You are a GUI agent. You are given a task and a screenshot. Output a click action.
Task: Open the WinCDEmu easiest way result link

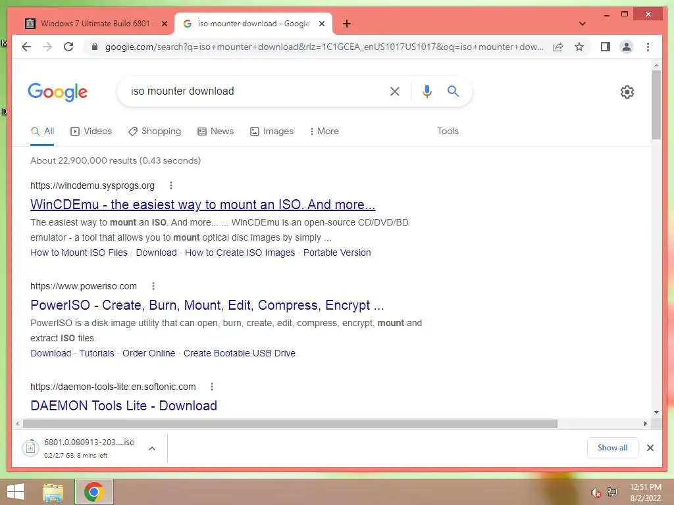[x=203, y=204]
